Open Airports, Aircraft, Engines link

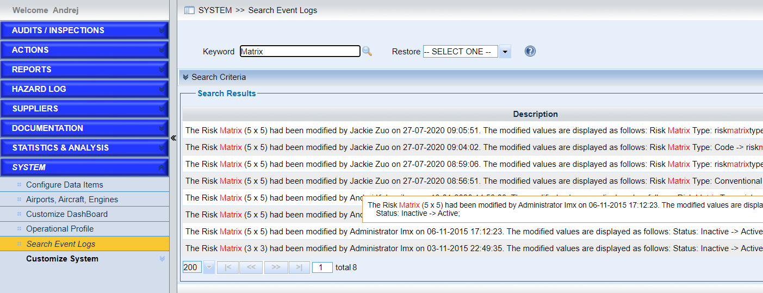pyautogui.click(x=72, y=200)
